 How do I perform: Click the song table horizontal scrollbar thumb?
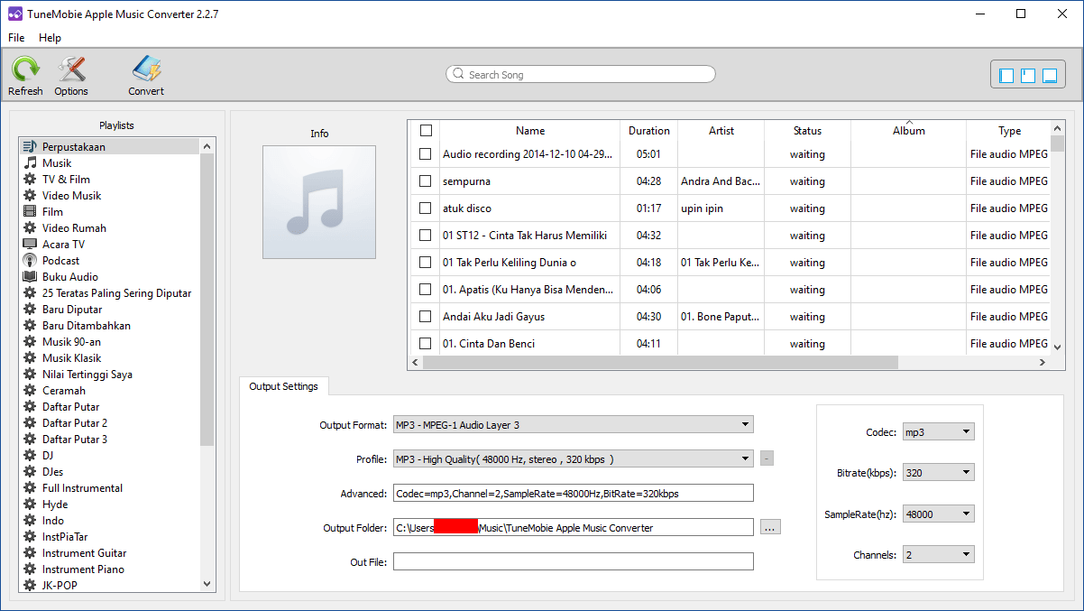[x=660, y=362]
